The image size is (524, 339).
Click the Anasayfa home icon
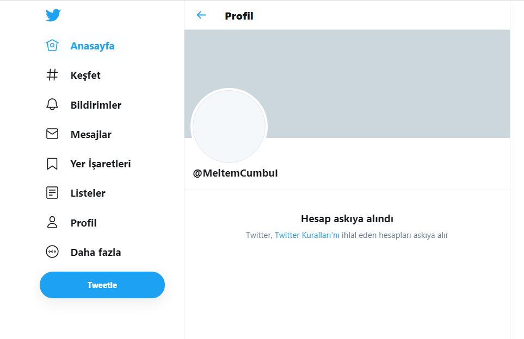pos(52,46)
